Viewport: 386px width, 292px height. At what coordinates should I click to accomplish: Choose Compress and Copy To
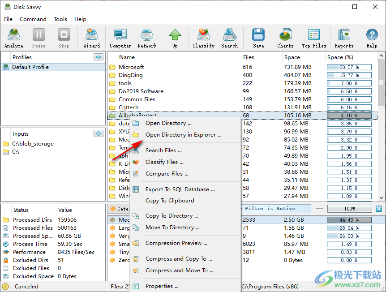point(185,259)
